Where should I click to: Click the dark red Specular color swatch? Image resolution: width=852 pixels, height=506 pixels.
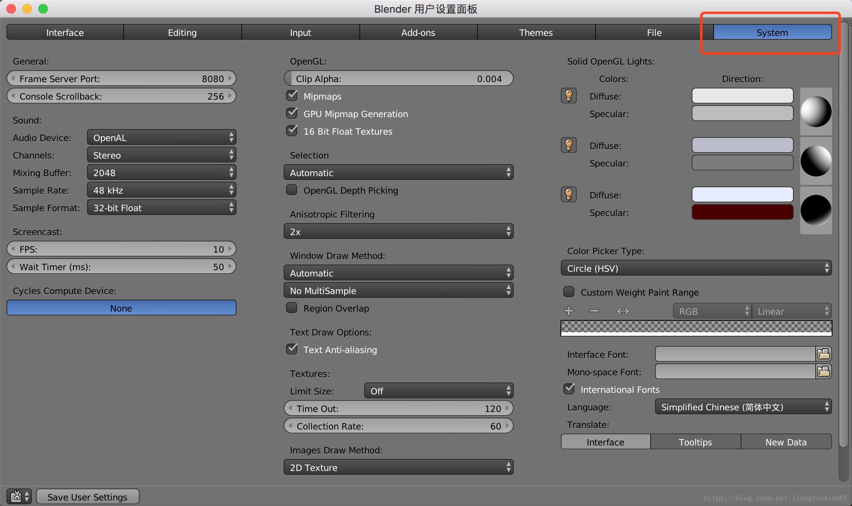point(742,212)
